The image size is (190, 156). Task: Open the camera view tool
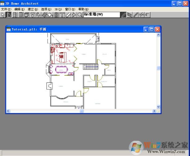[x=74, y=15]
